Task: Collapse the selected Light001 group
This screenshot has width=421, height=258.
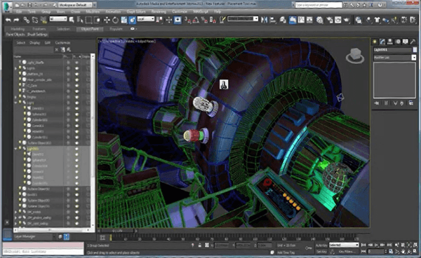Action: click(x=16, y=148)
